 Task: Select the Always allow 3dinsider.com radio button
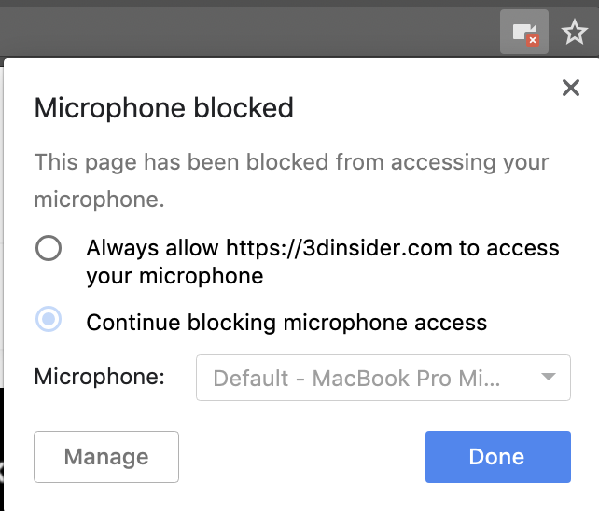tap(49, 248)
